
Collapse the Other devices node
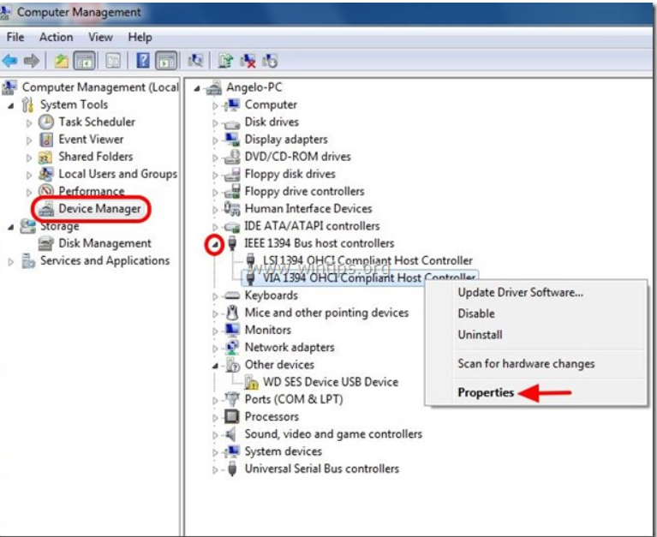(215, 366)
